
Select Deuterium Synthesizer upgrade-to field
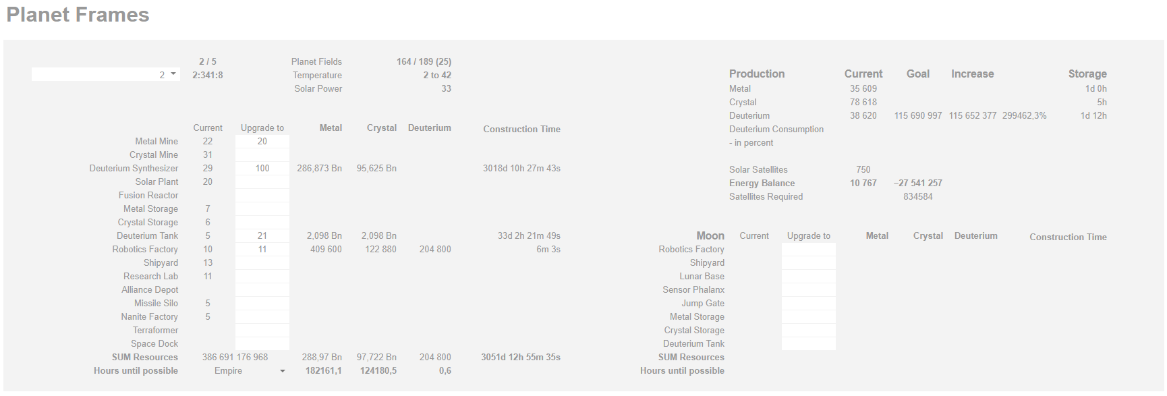262,169
